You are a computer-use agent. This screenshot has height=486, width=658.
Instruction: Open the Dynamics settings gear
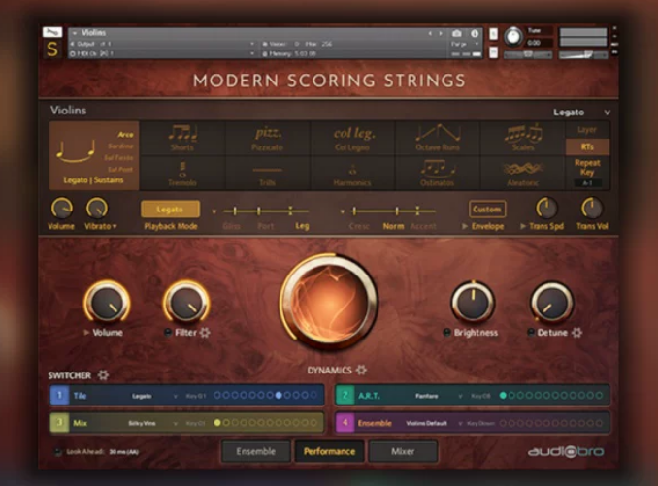[x=361, y=370]
